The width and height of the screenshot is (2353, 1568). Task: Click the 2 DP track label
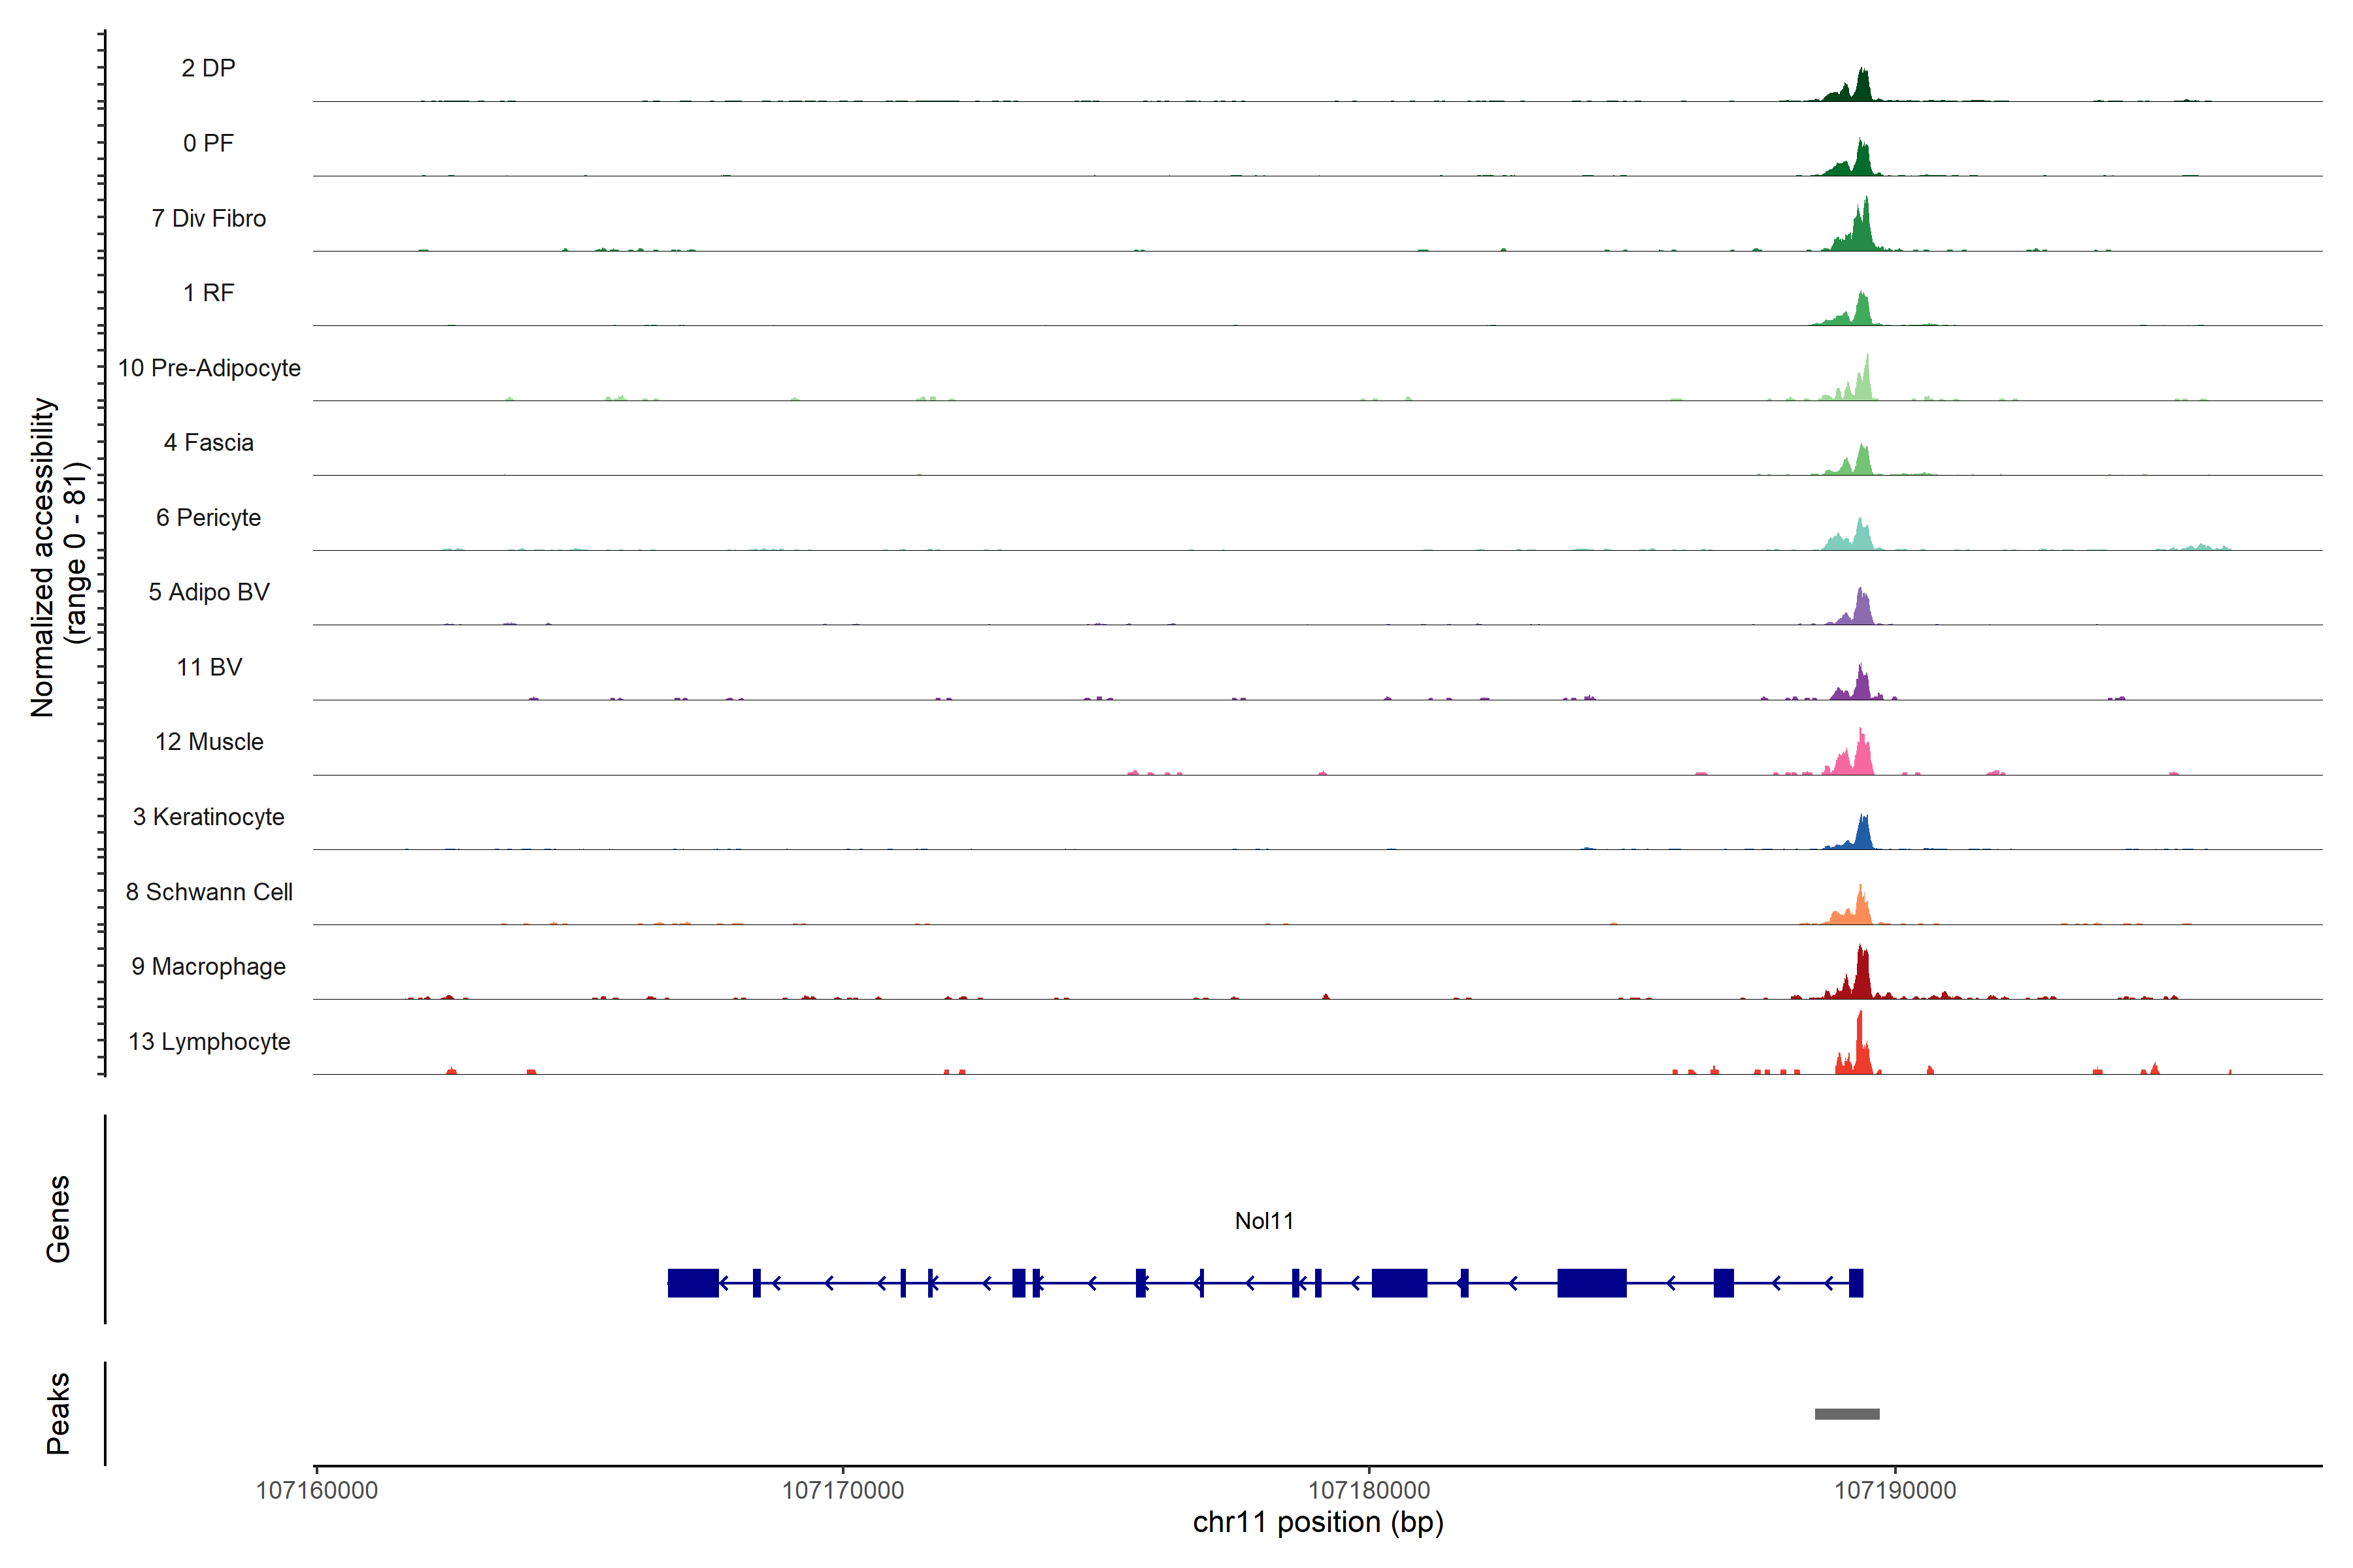(208, 68)
